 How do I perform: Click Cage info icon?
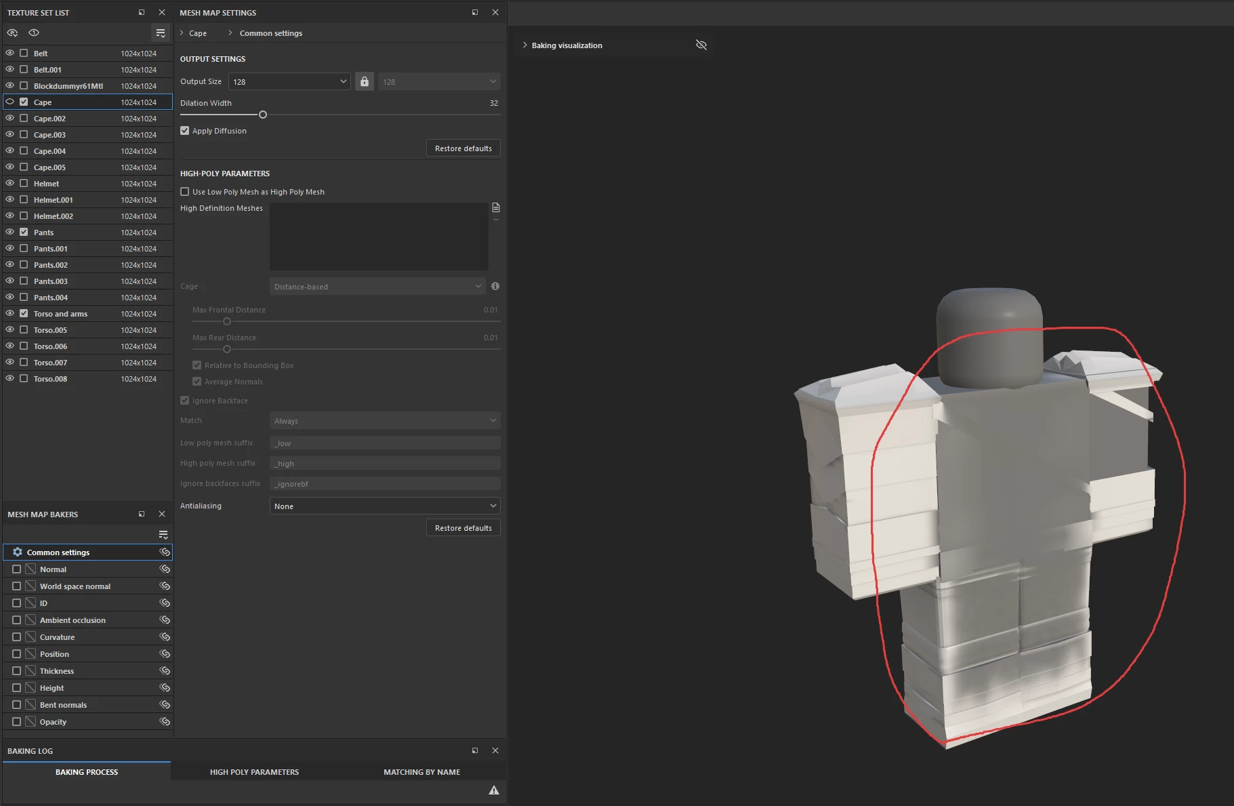[495, 286]
